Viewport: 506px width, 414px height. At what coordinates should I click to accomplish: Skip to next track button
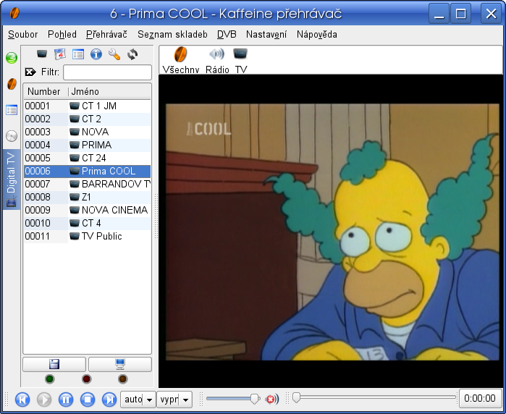pyautogui.click(x=109, y=400)
